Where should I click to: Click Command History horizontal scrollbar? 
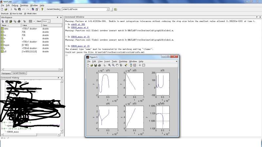[x=30, y=135]
